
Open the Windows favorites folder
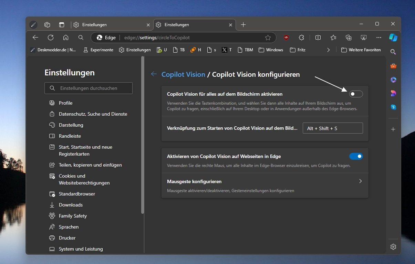271,50
